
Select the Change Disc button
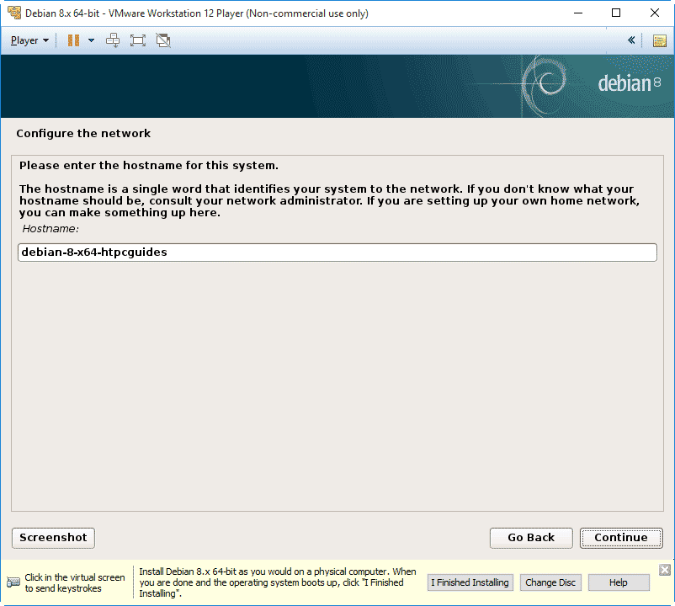click(550, 582)
